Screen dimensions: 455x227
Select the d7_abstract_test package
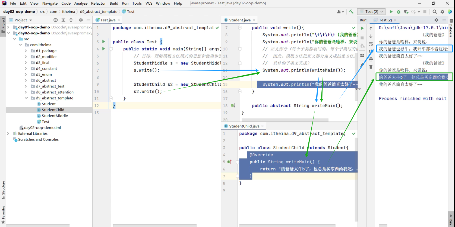point(50,86)
